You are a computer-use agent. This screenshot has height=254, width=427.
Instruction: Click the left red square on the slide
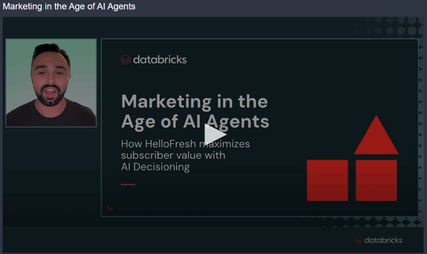(327, 180)
